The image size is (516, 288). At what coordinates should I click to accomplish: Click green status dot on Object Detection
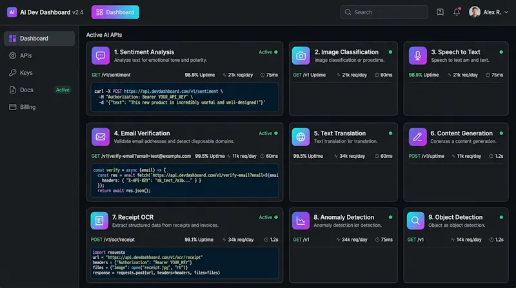click(501, 217)
